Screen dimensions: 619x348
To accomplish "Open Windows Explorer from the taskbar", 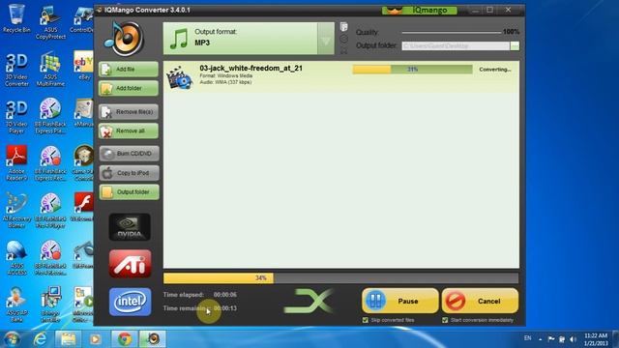I will pyautogui.click(x=68, y=339).
